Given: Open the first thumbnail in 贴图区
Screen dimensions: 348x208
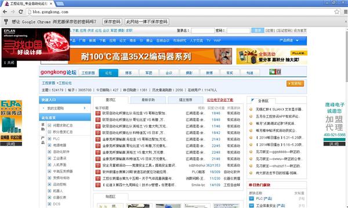Looking at the screenshot, I should [x=110, y=206].
